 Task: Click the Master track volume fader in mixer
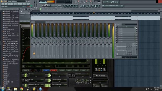32,44
